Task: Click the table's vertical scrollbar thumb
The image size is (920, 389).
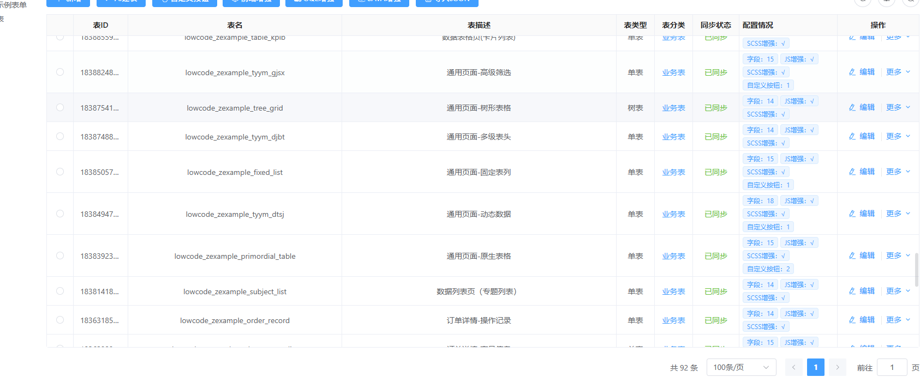Action: (917, 270)
